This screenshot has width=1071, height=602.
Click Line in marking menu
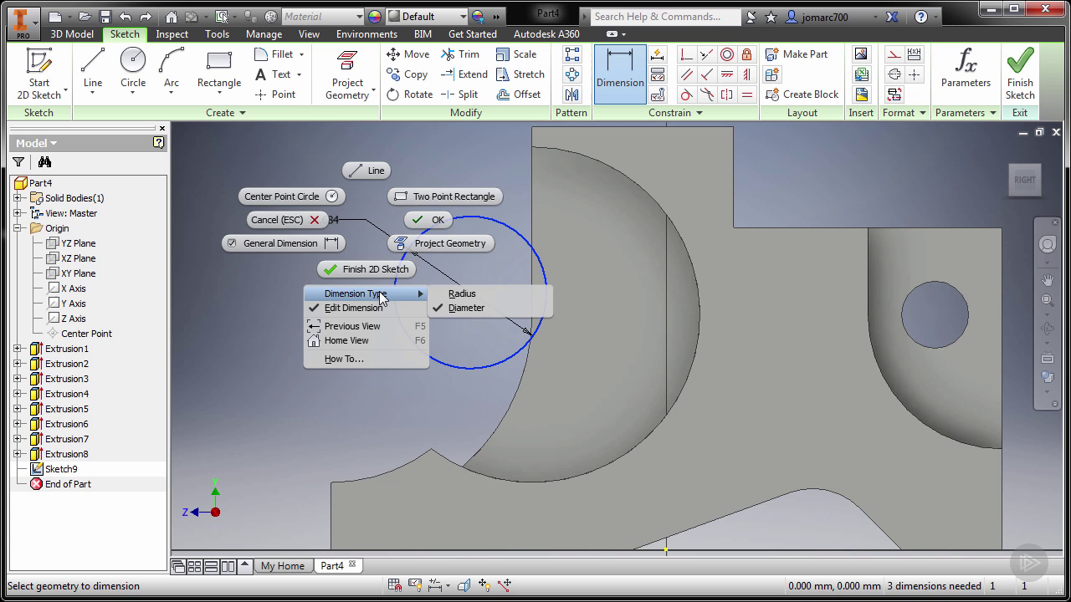point(367,171)
